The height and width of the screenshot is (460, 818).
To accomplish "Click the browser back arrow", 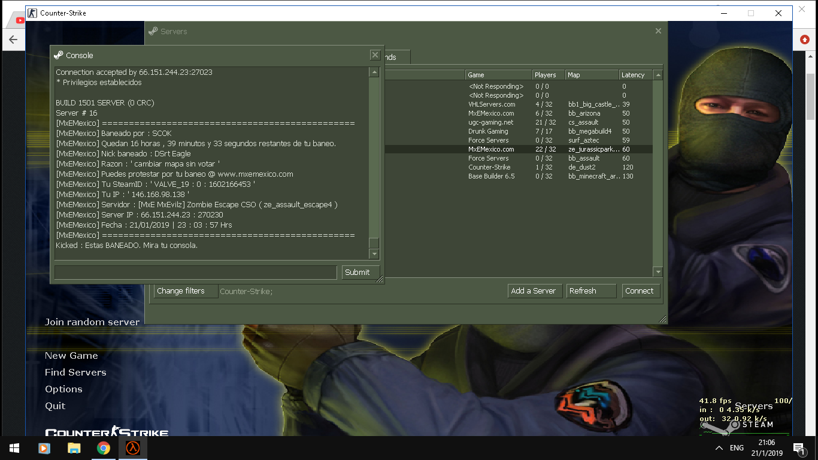I will pyautogui.click(x=13, y=40).
